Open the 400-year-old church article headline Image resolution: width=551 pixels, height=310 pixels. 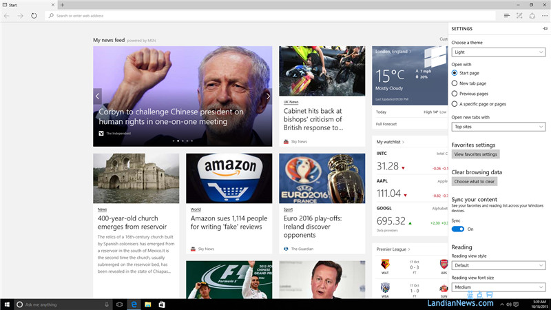click(x=132, y=223)
